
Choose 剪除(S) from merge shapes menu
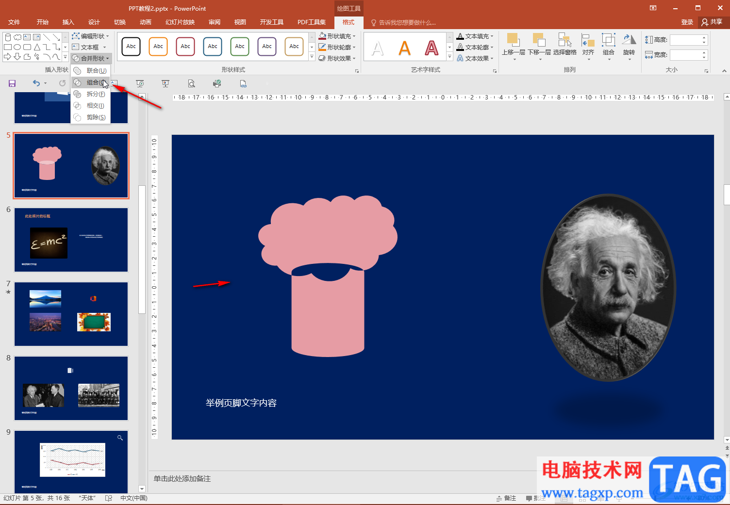click(91, 117)
